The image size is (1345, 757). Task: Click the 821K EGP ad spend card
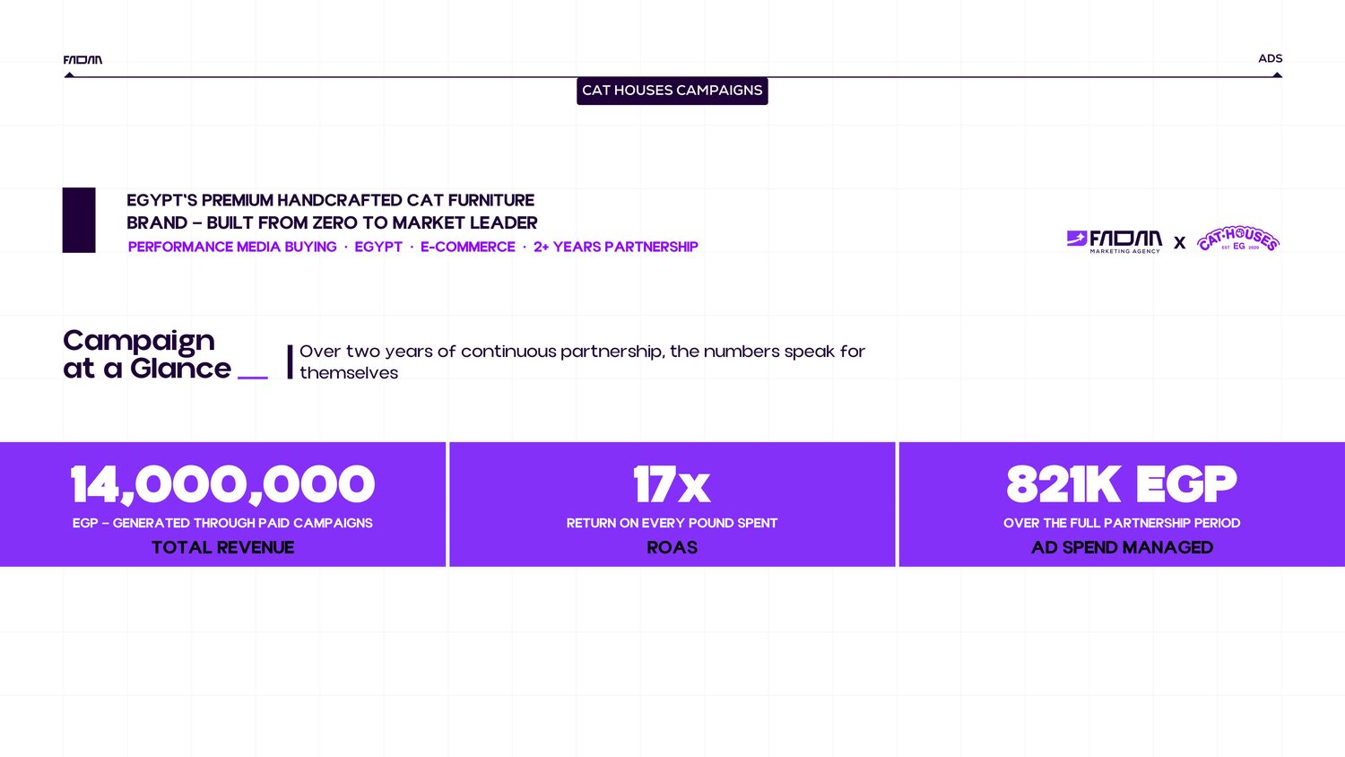coord(1122,504)
